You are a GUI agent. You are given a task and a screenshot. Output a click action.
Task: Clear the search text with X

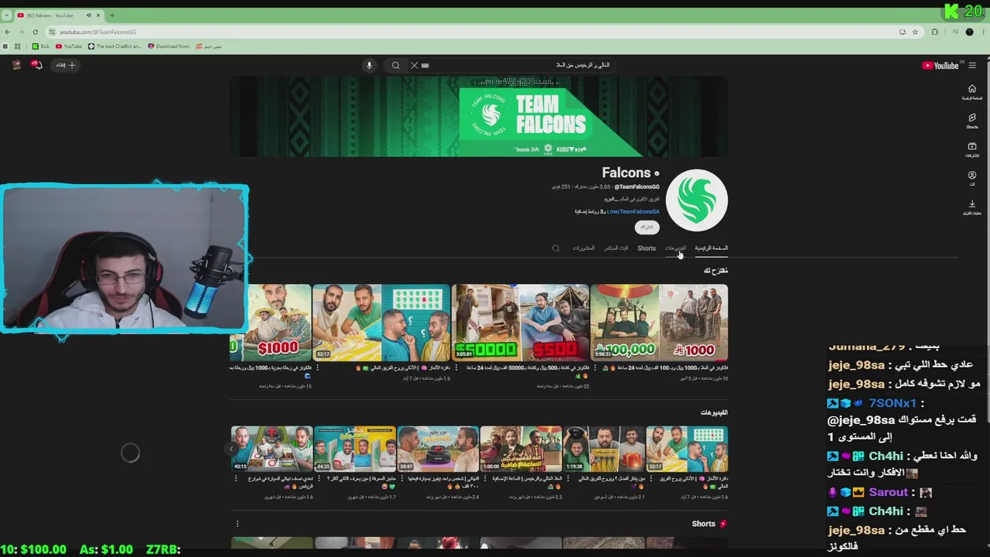pyautogui.click(x=414, y=65)
